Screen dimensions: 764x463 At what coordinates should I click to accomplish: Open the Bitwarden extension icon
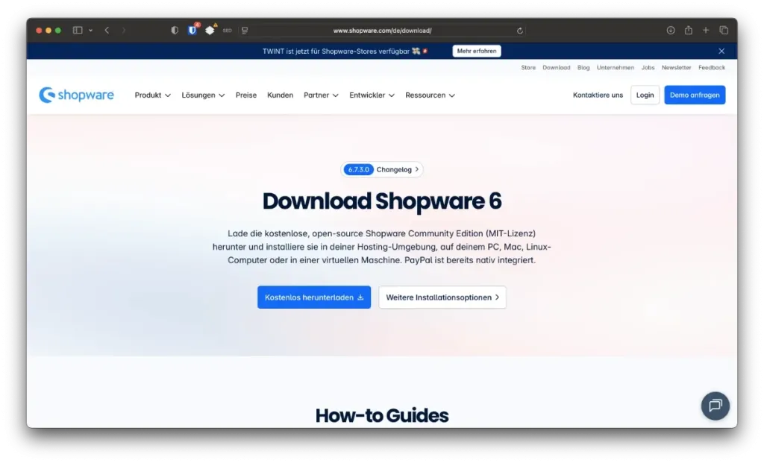pos(192,30)
